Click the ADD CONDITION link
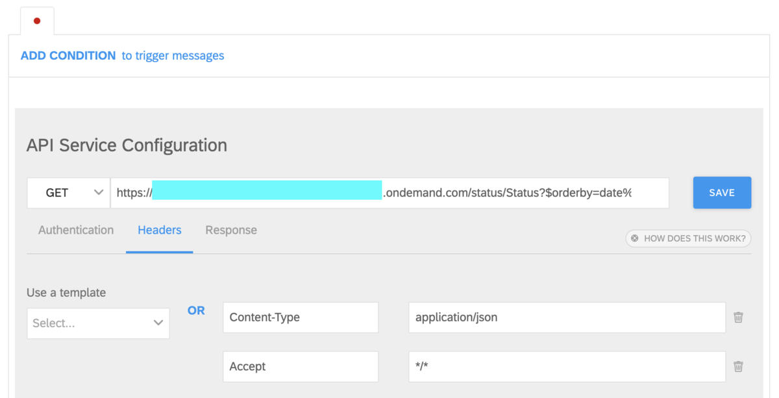The width and height of the screenshot is (779, 398). [x=68, y=56]
